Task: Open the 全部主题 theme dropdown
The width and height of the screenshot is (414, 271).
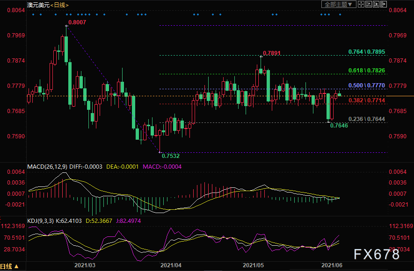Action: (339, 4)
